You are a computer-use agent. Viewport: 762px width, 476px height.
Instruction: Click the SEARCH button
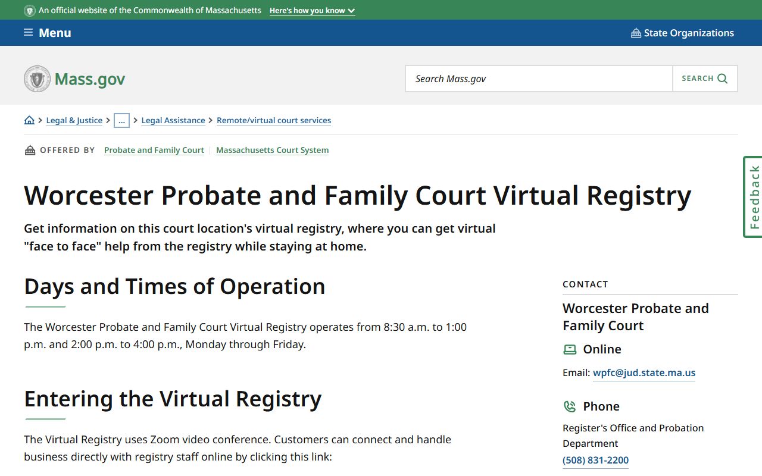click(705, 79)
